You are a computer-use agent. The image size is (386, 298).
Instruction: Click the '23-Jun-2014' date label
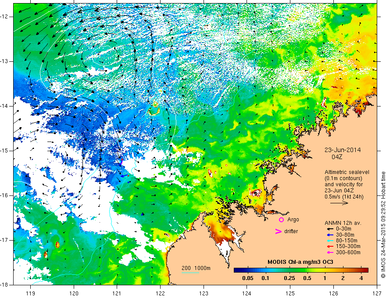point(343,150)
